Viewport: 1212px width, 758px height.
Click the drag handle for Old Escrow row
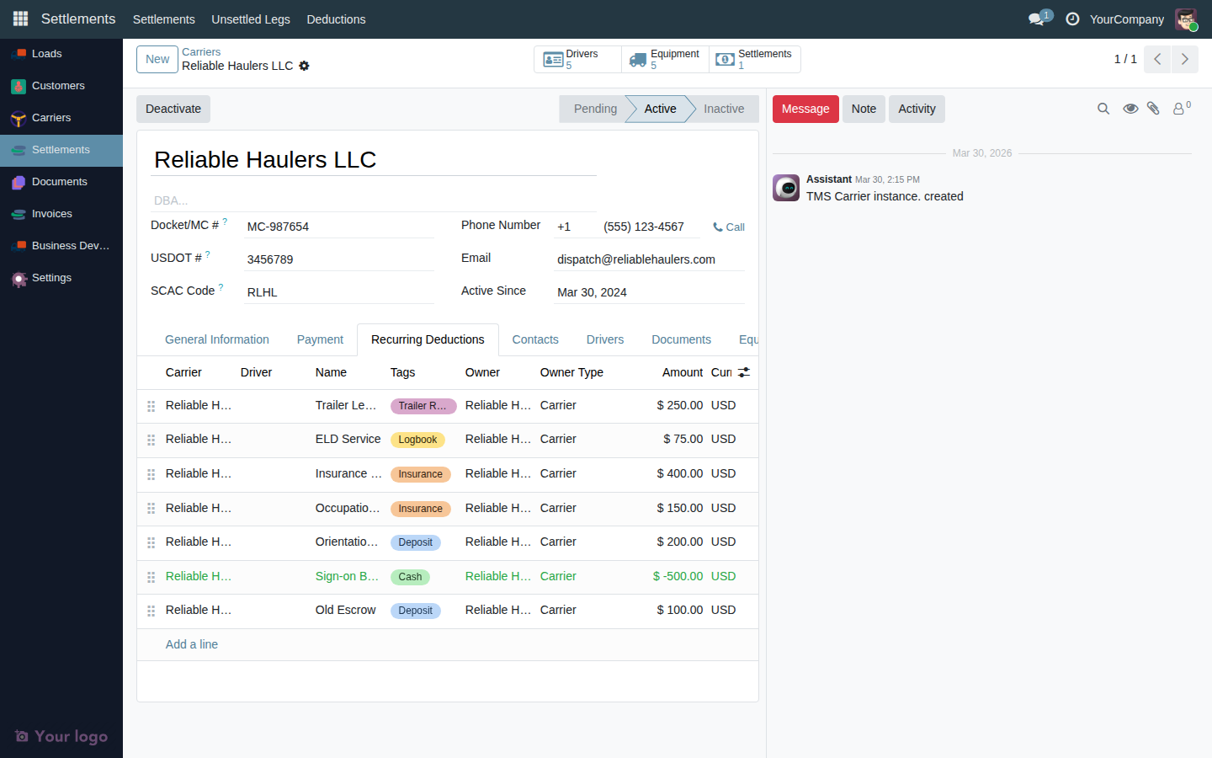pos(151,611)
